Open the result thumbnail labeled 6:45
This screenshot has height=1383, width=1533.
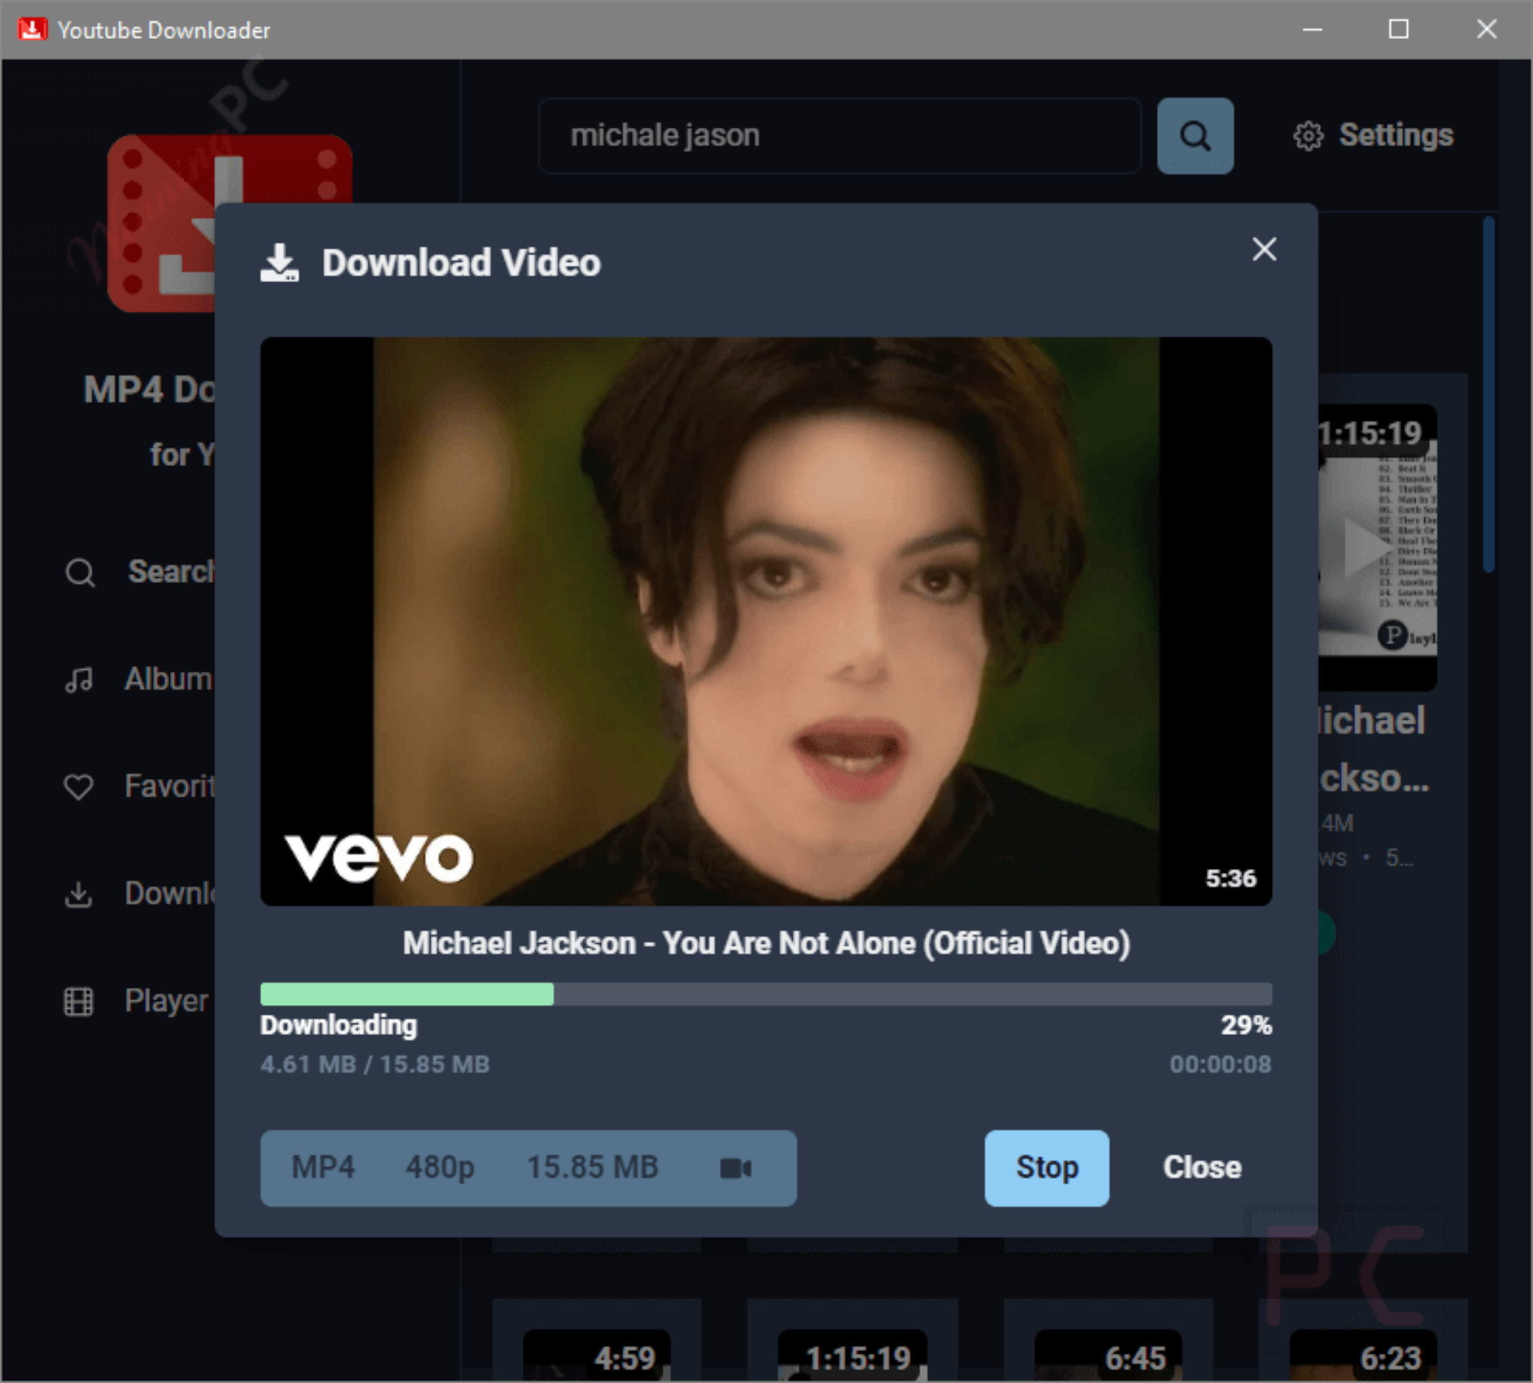pos(1108,1355)
